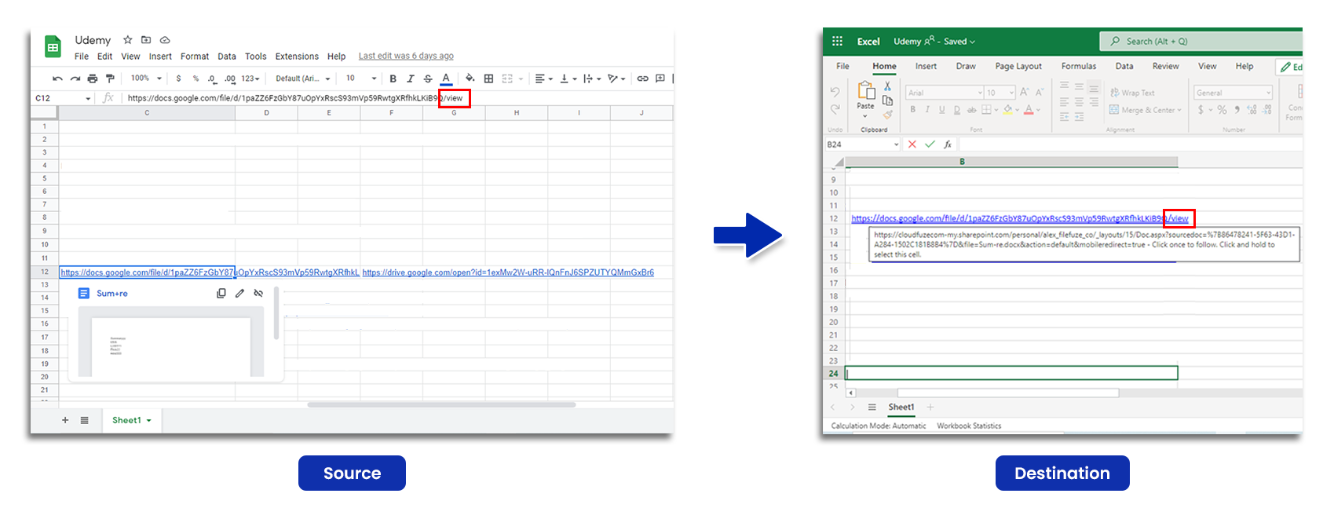Add a new sheet with plus button
The height and width of the screenshot is (508, 1334).
click(x=65, y=420)
